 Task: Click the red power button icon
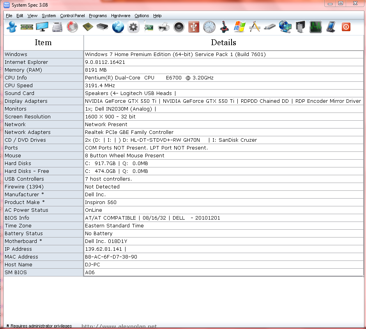(x=346, y=27)
